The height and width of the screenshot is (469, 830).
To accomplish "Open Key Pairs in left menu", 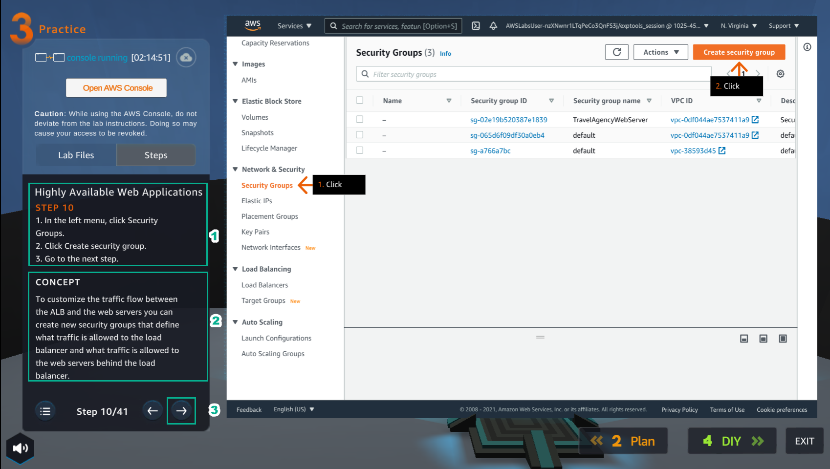I will coord(255,232).
